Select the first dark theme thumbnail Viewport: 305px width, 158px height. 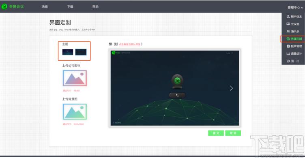tap(68, 52)
